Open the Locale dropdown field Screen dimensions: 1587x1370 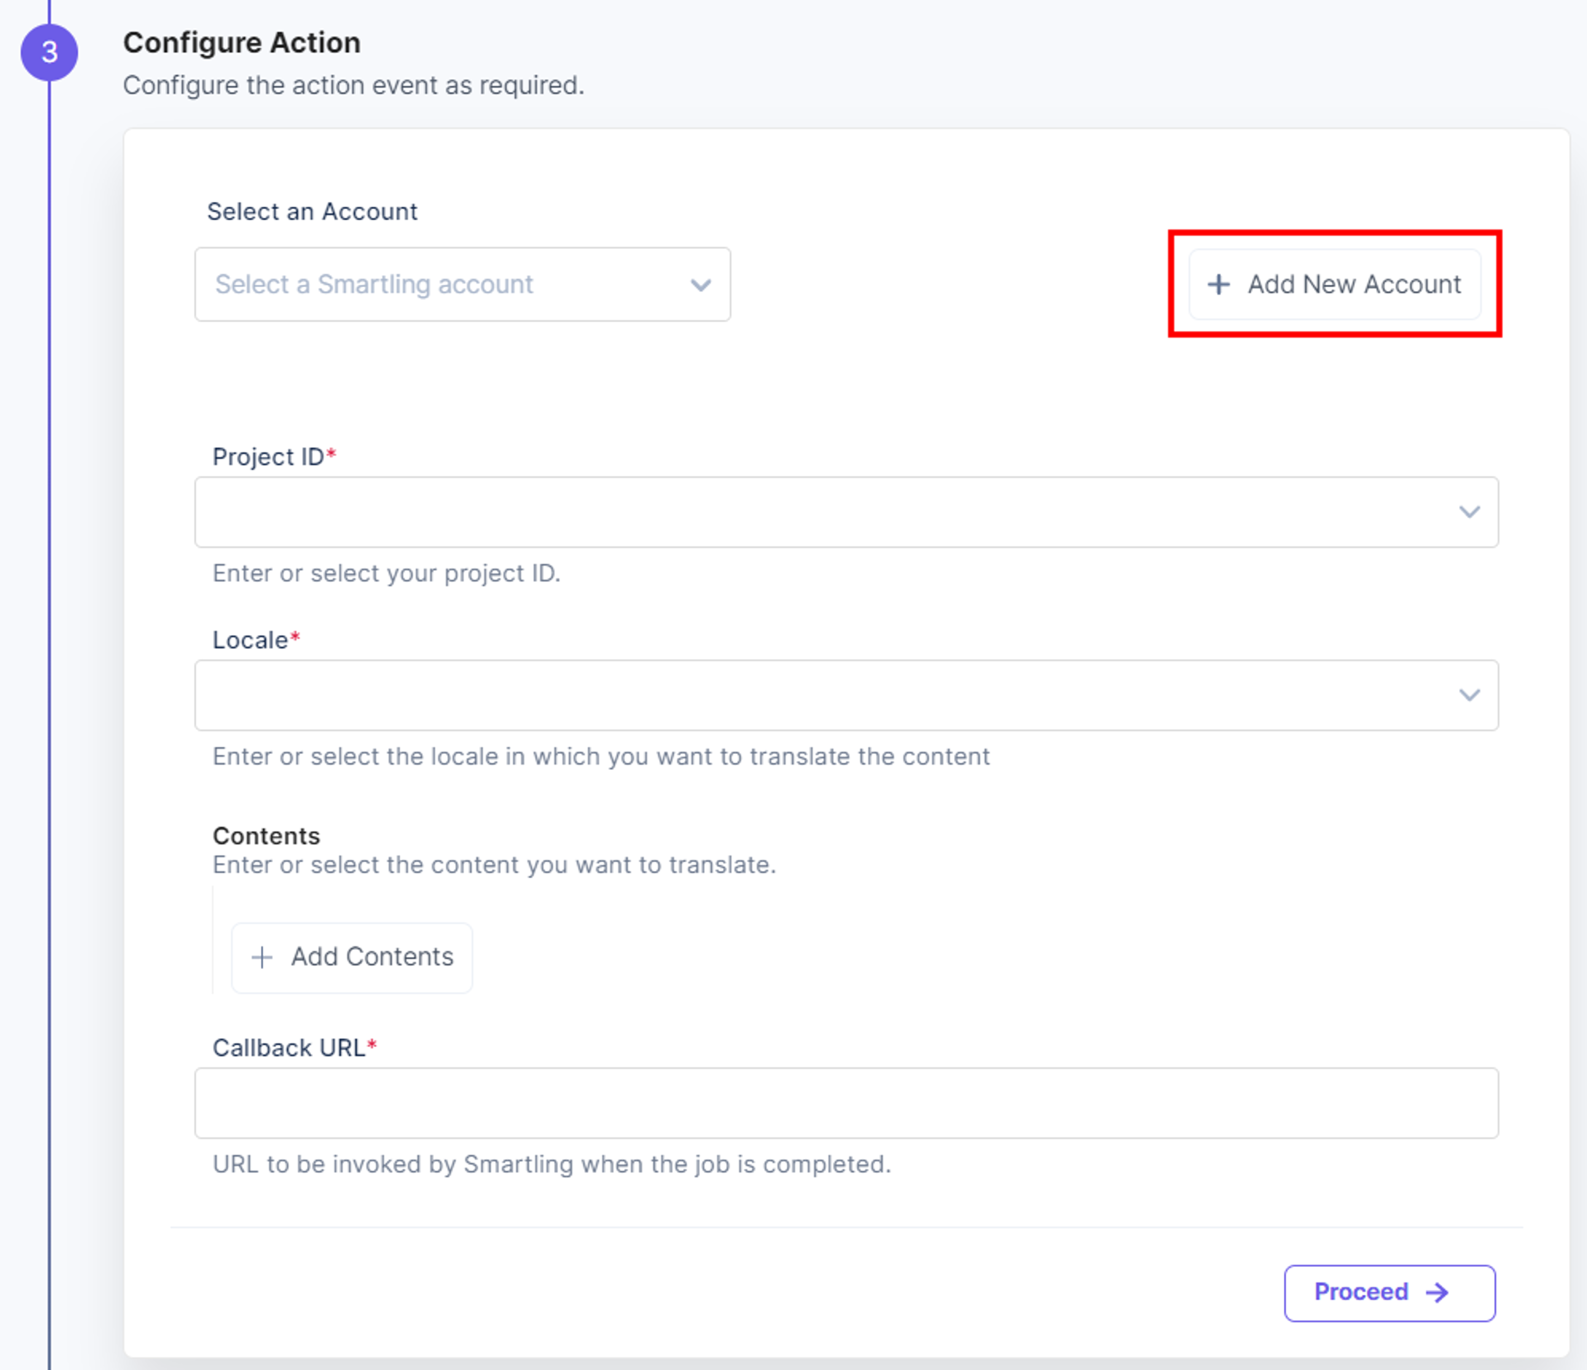tap(846, 696)
